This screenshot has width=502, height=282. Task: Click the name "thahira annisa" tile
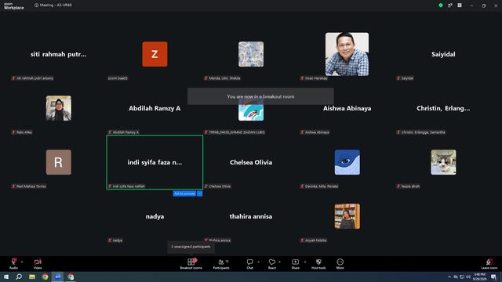(x=251, y=216)
